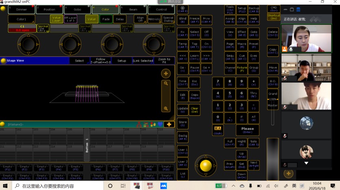Click the first encoder wheel under C1

[x=28, y=44]
